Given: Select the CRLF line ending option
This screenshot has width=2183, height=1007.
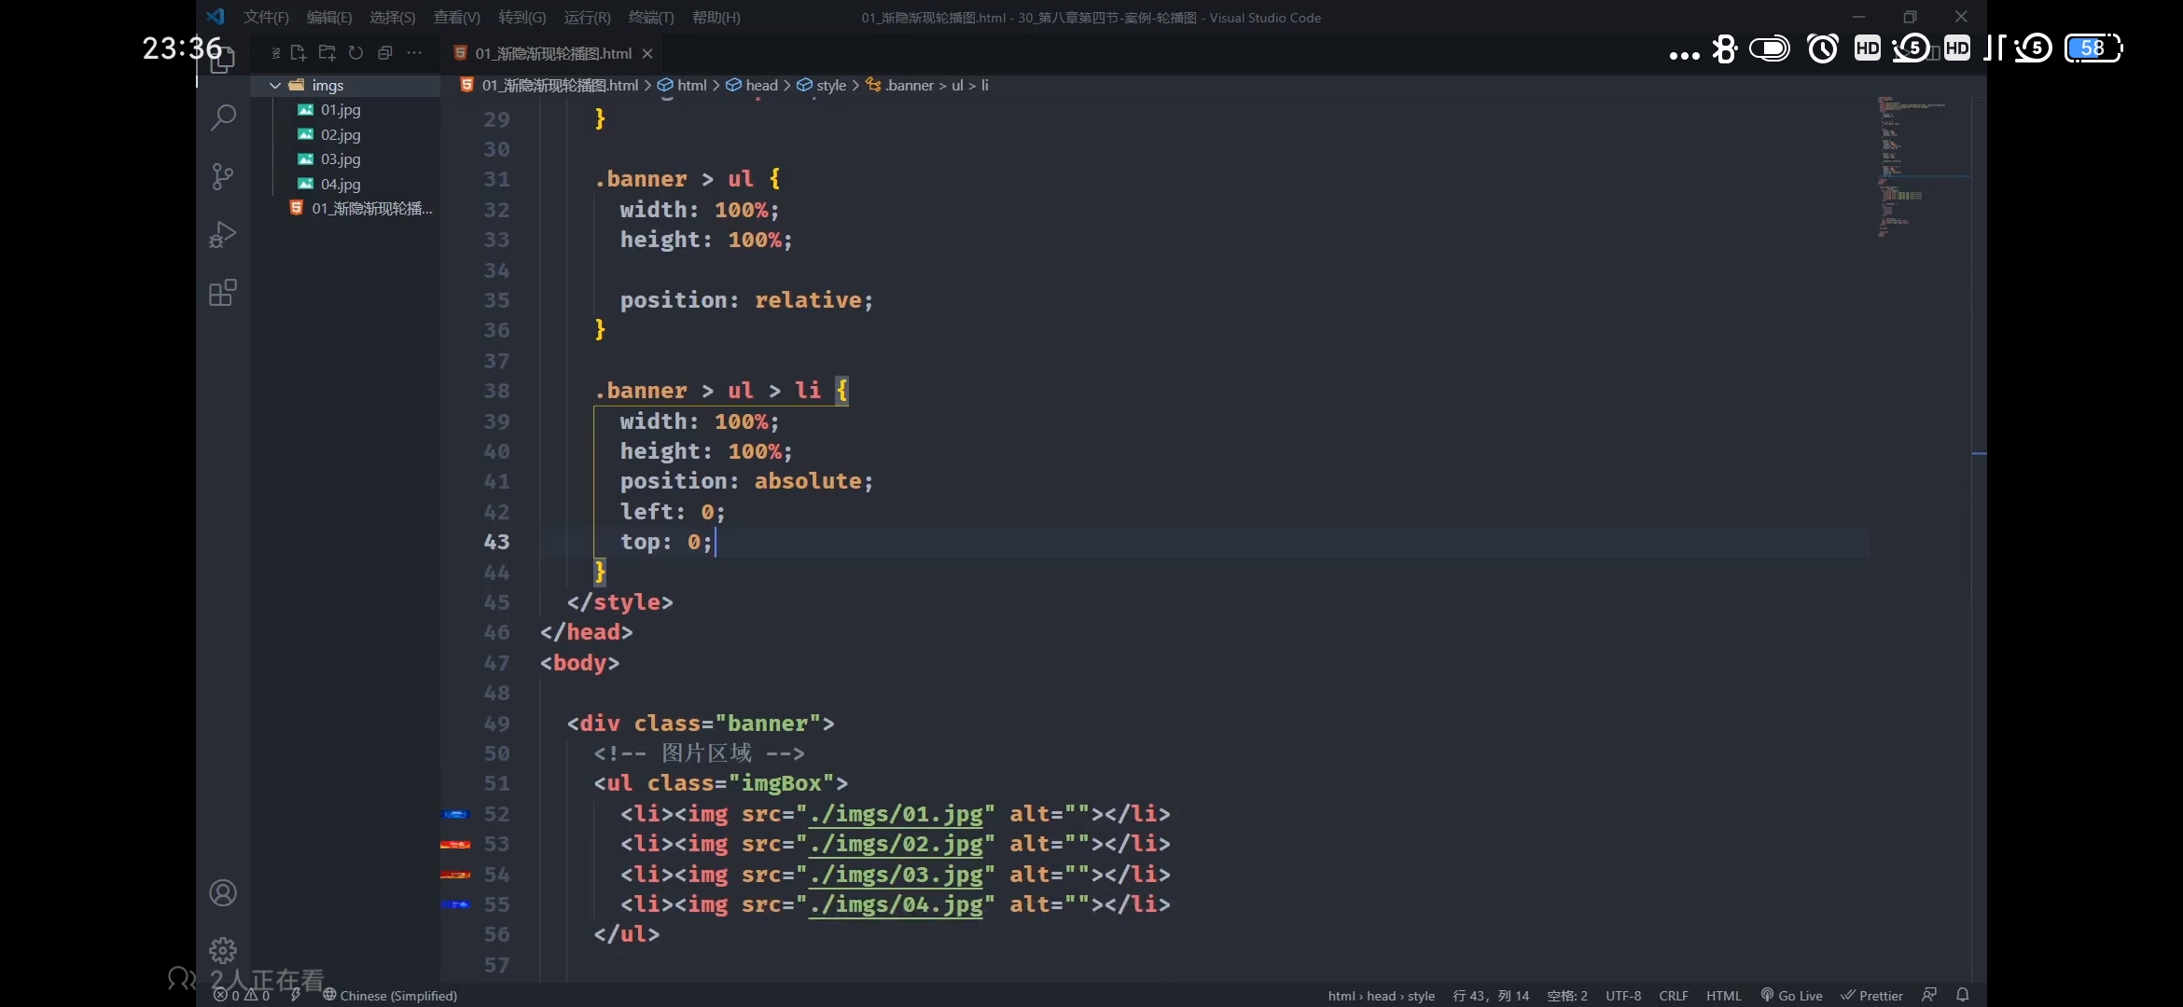Looking at the screenshot, I should click(1673, 995).
